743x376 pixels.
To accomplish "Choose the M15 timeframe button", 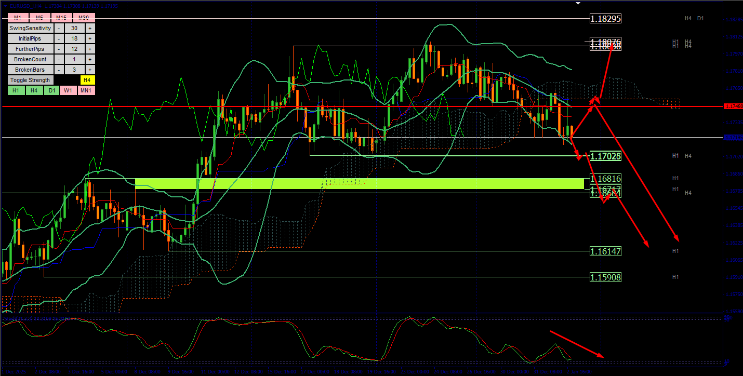I will (62, 18).
